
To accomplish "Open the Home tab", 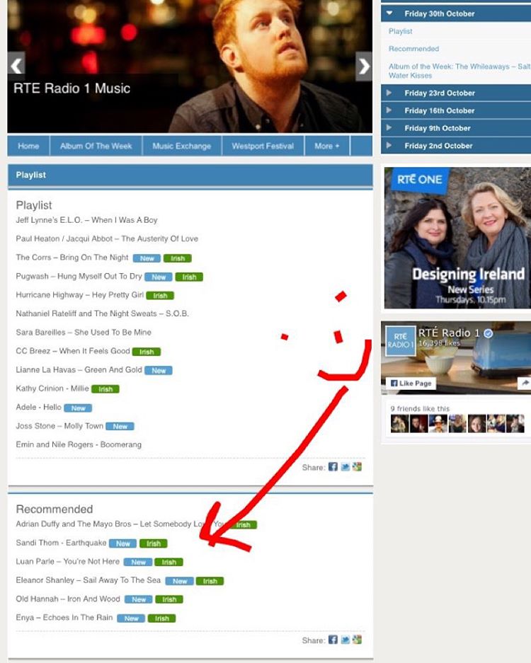I will click(28, 146).
